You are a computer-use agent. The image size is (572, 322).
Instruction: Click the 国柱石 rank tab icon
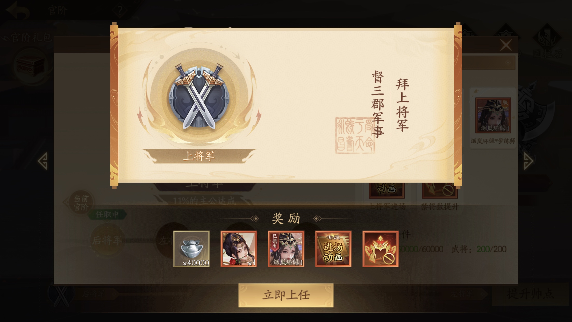pos(548,41)
